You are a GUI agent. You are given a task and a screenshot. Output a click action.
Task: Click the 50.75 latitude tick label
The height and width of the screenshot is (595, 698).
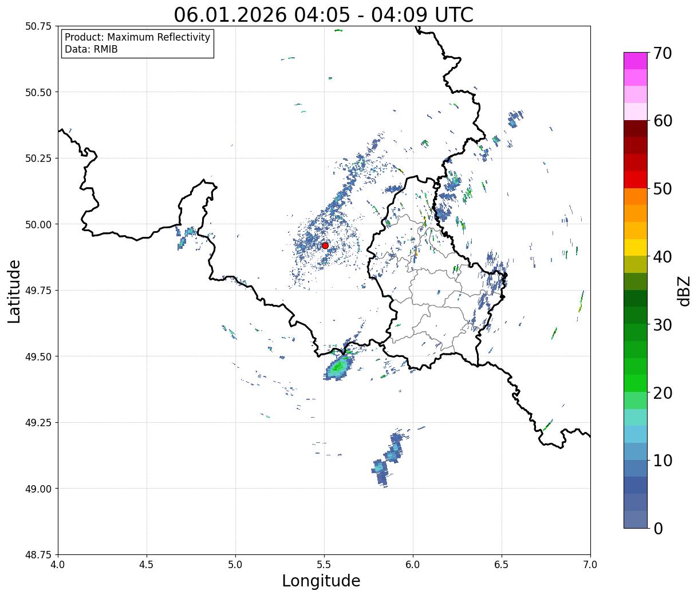(38, 26)
